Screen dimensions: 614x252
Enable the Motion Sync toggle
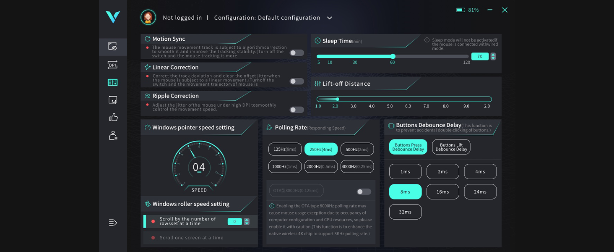pyautogui.click(x=297, y=53)
